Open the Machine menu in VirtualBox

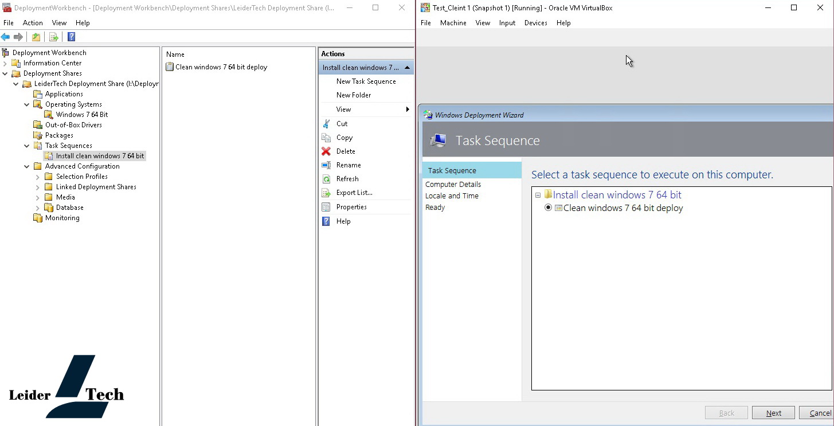click(x=453, y=23)
